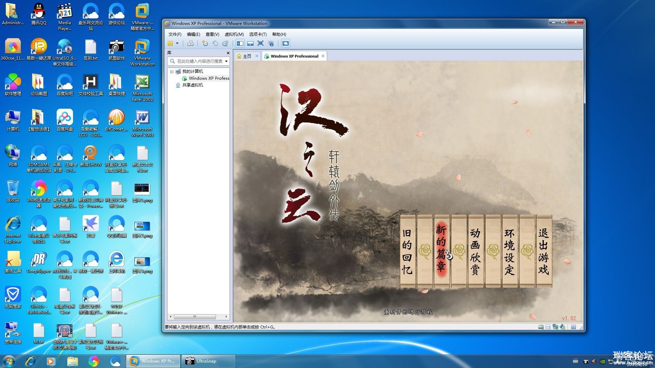Take a snapshot with the snapshot clock icon
The width and height of the screenshot is (655, 368).
[205, 43]
